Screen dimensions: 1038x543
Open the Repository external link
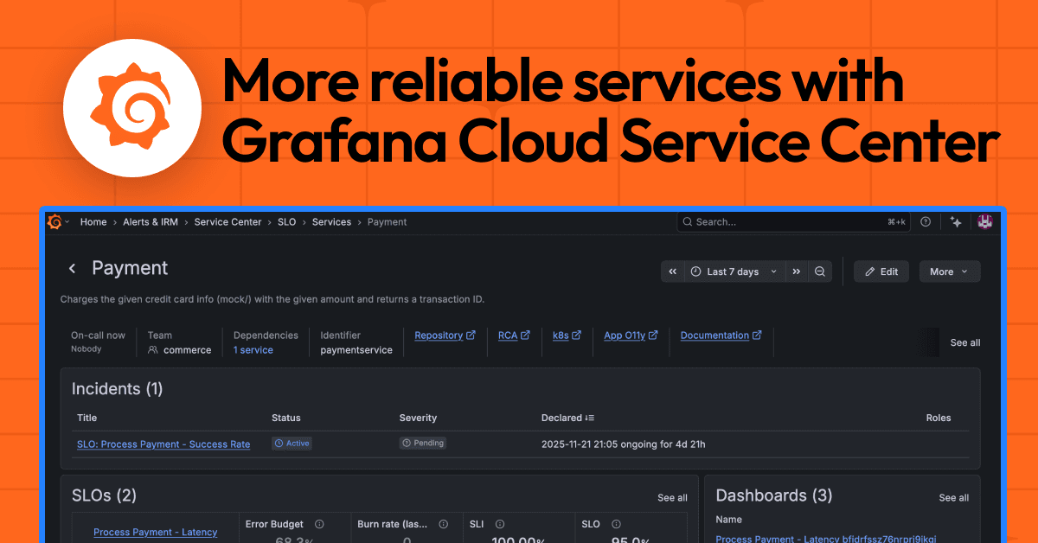445,335
